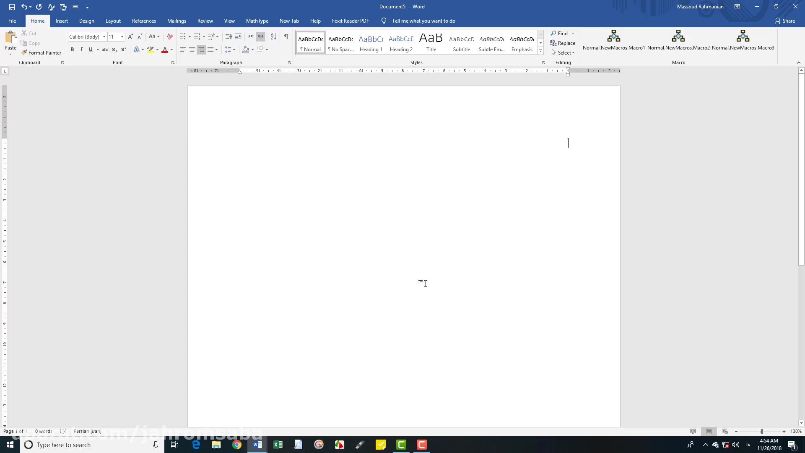Click the Sort icon in Paragraph group

point(273,36)
